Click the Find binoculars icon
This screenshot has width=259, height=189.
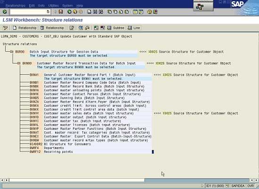tap(95, 12)
